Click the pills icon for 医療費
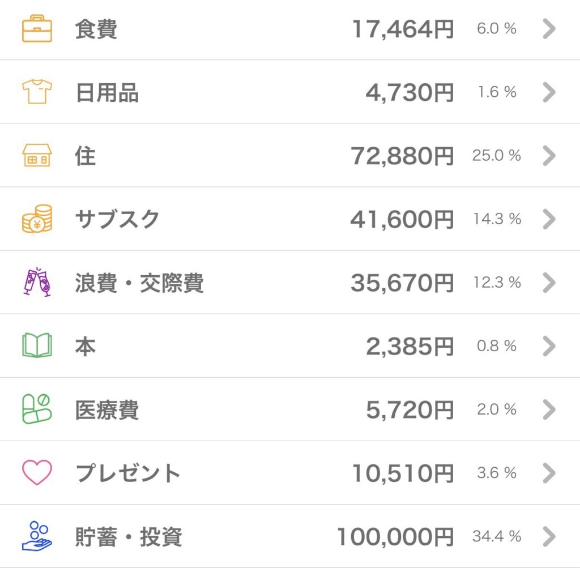Screen dimensions: 580x568 [37, 409]
